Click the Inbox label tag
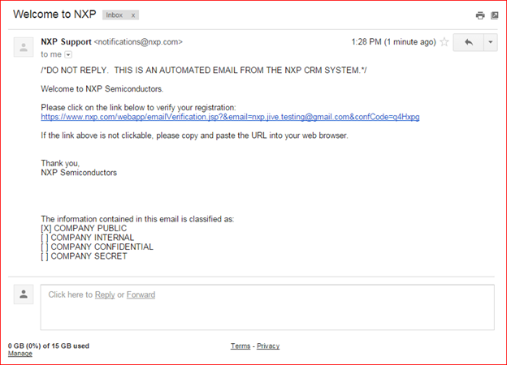This screenshot has height=365, width=507. (x=115, y=15)
